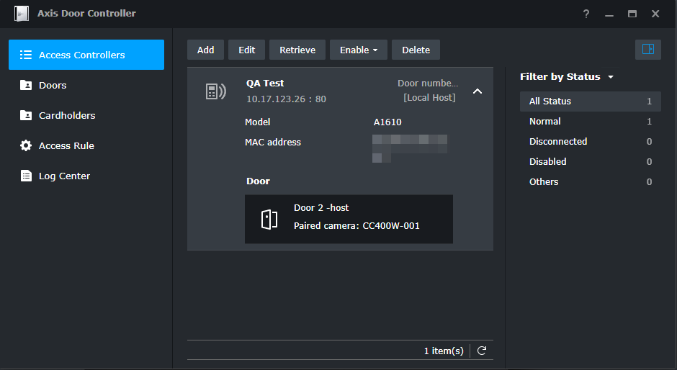This screenshot has width=677, height=370.
Task: Filter controllers by Disconnected status
Action: pos(591,142)
